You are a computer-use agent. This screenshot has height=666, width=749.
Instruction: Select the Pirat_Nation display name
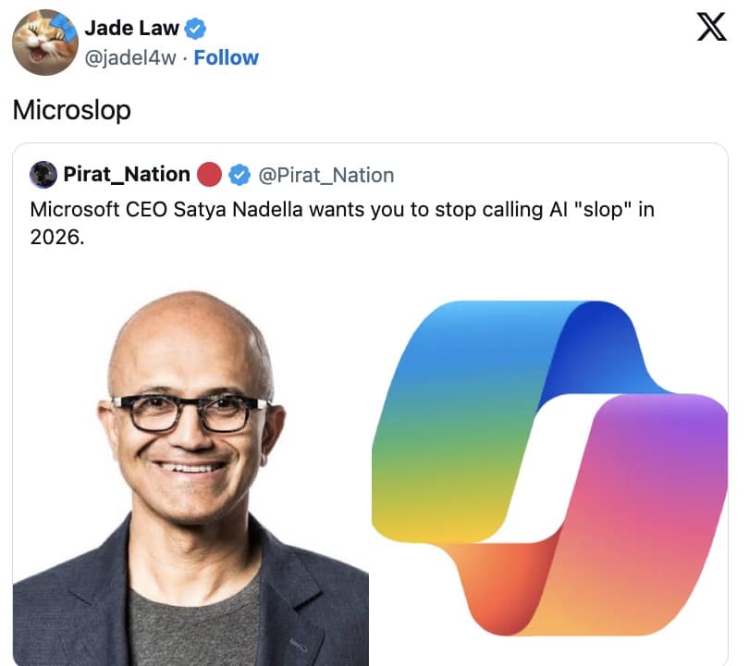127,175
